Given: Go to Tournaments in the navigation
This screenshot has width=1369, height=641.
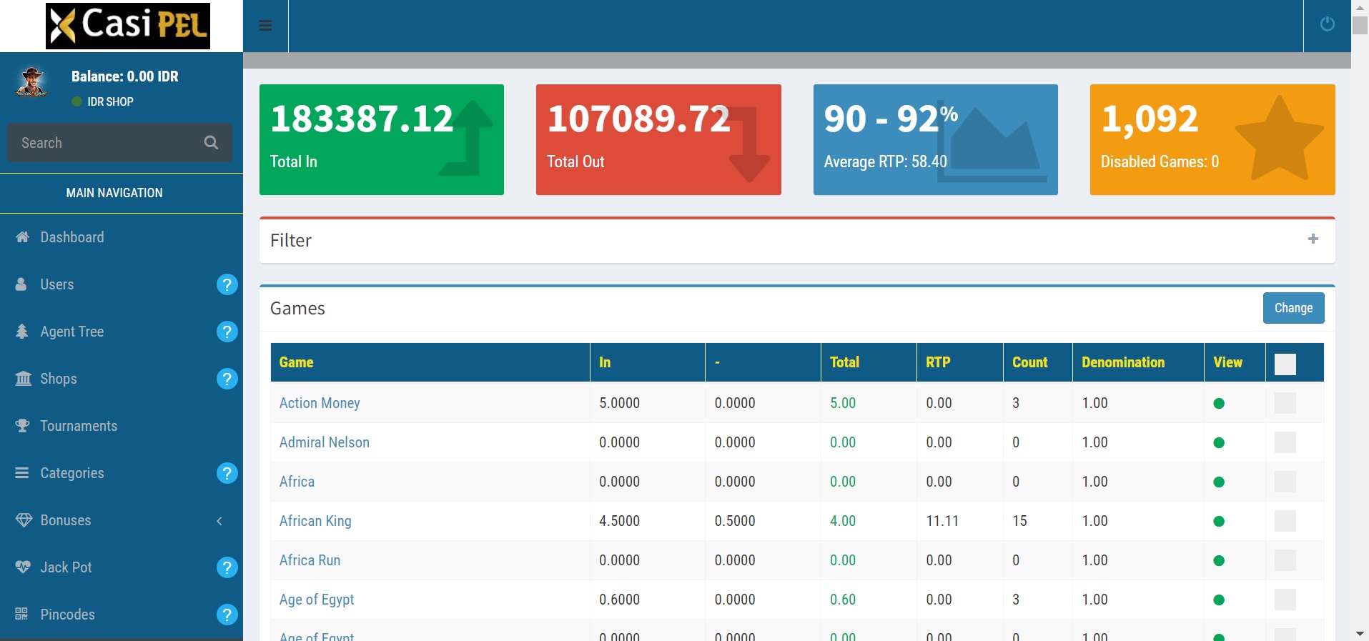Looking at the screenshot, I should pos(79,426).
